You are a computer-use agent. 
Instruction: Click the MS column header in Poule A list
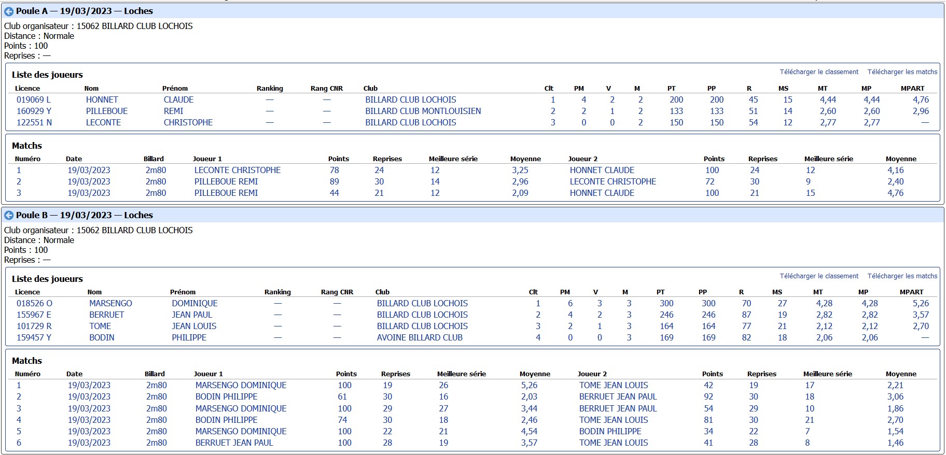pos(783,88)
